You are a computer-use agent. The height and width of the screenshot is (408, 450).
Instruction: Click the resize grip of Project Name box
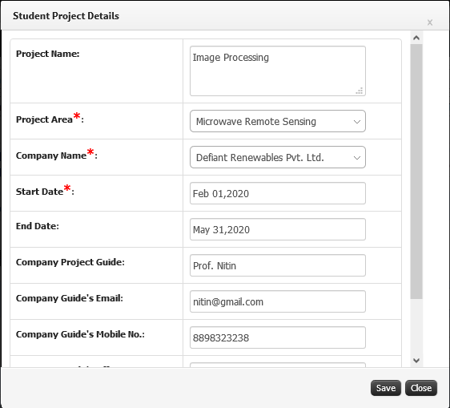(360, 91)
